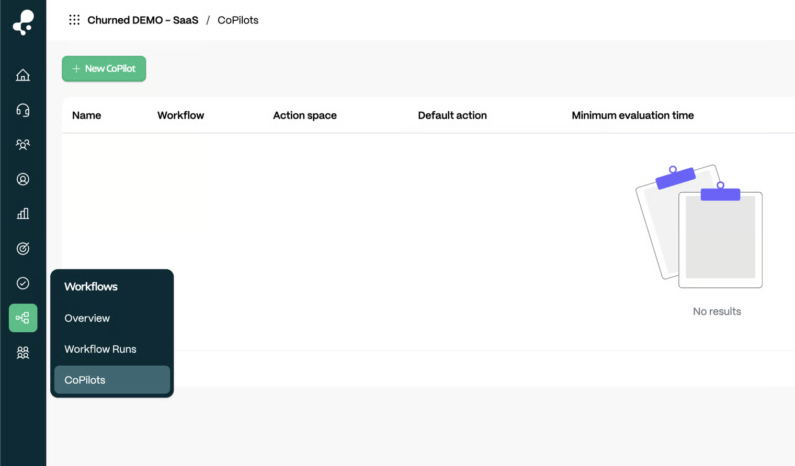The image size is (795, 466).
Task: Select the target goal icon in the sidebar
Action: tap(23, 249)
